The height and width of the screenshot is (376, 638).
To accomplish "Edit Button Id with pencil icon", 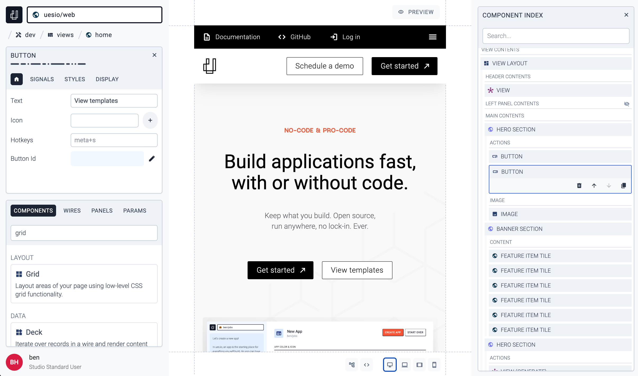I will [152, 159].
